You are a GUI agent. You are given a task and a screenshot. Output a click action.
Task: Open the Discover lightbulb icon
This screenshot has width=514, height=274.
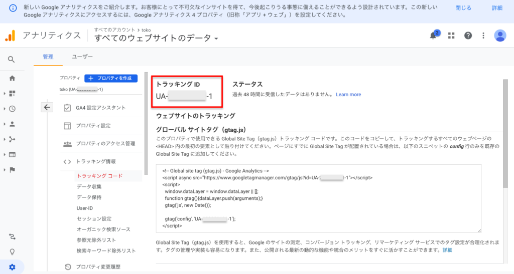point(12,252)
